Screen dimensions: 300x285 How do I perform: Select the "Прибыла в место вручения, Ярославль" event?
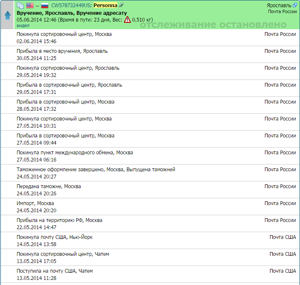click(62, 51)
